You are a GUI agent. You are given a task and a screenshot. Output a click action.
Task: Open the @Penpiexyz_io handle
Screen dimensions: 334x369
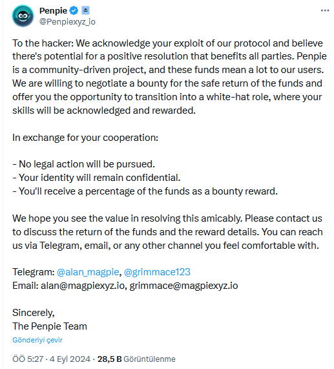[x=67, y=22]
